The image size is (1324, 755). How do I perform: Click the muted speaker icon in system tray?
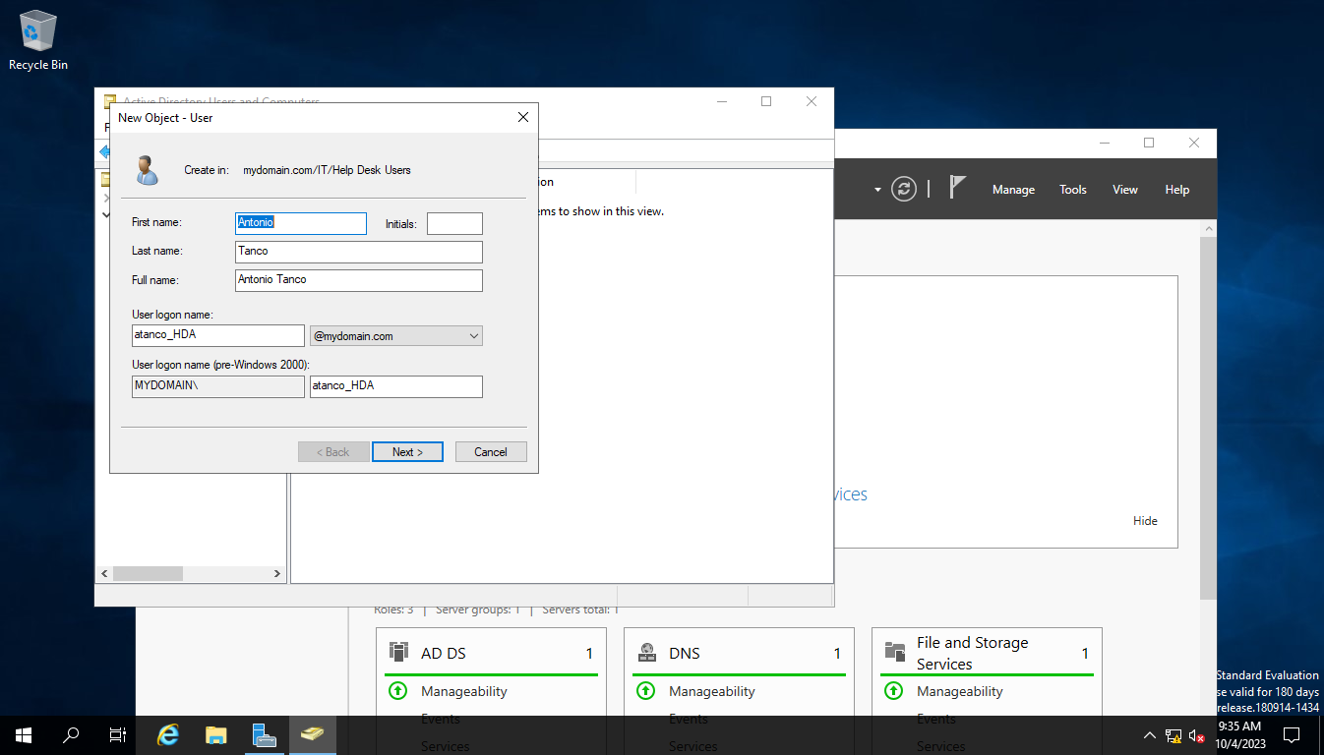(1196, 734)
